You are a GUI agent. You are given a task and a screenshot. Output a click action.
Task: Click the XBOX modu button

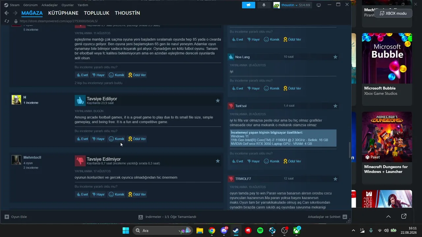(393, 13)
